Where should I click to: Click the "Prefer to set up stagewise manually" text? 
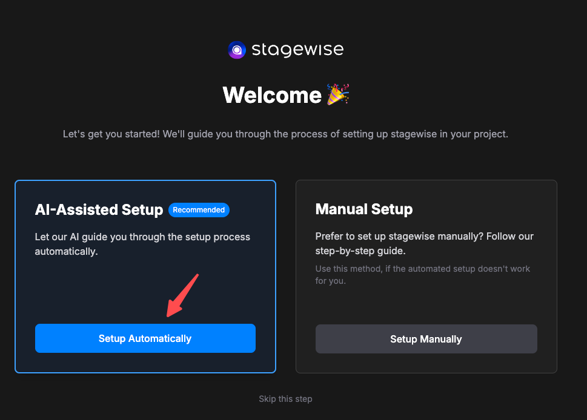(424, 236)
